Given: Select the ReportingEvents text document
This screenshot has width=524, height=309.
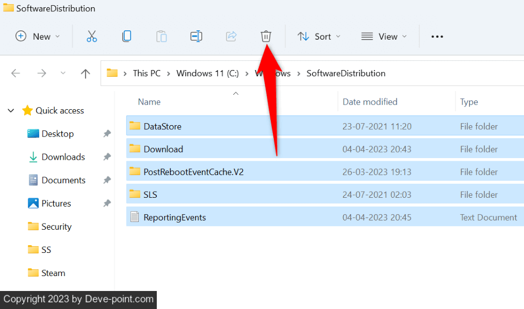Looking at the screenshot, I should click(174, 217).
